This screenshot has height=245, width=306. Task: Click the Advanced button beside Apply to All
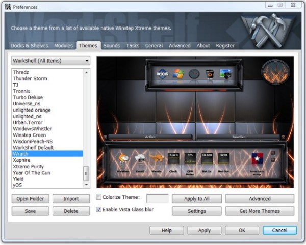260,199
